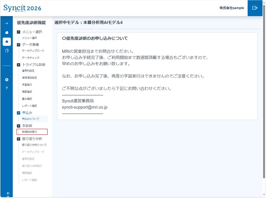
Task: Click the logout icon at top right
Action: pyautogui.click(x=255, y=8)
